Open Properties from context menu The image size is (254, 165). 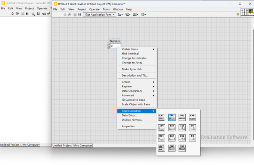coord(137,126)
